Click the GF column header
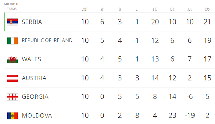 point(155,9)
